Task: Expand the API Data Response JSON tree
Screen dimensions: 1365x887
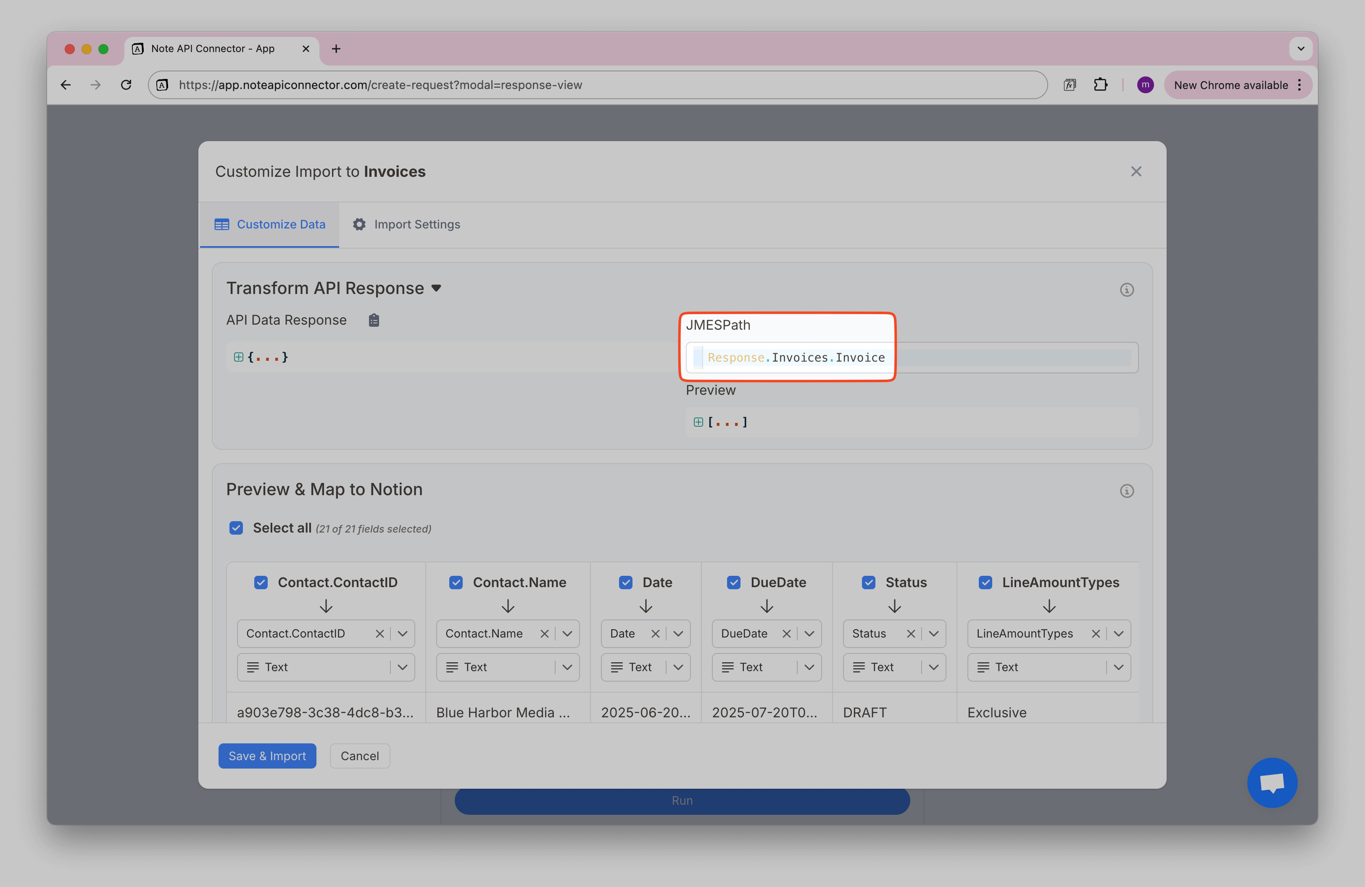Action: [x=239, y=357]
